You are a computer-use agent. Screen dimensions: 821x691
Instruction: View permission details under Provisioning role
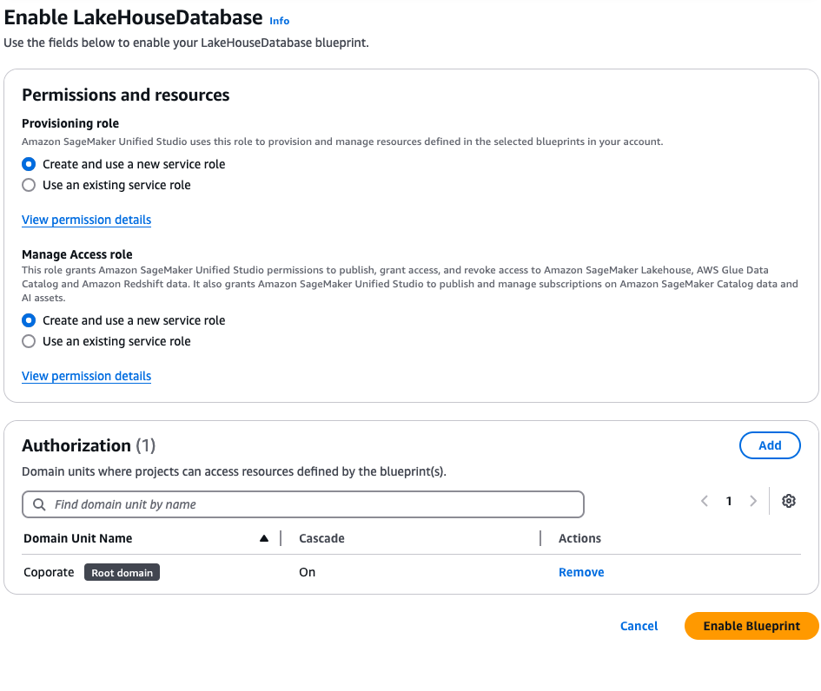coord(86,220)
